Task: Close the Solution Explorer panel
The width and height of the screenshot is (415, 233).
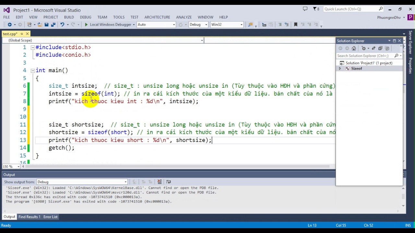Action: pos(399,41)
